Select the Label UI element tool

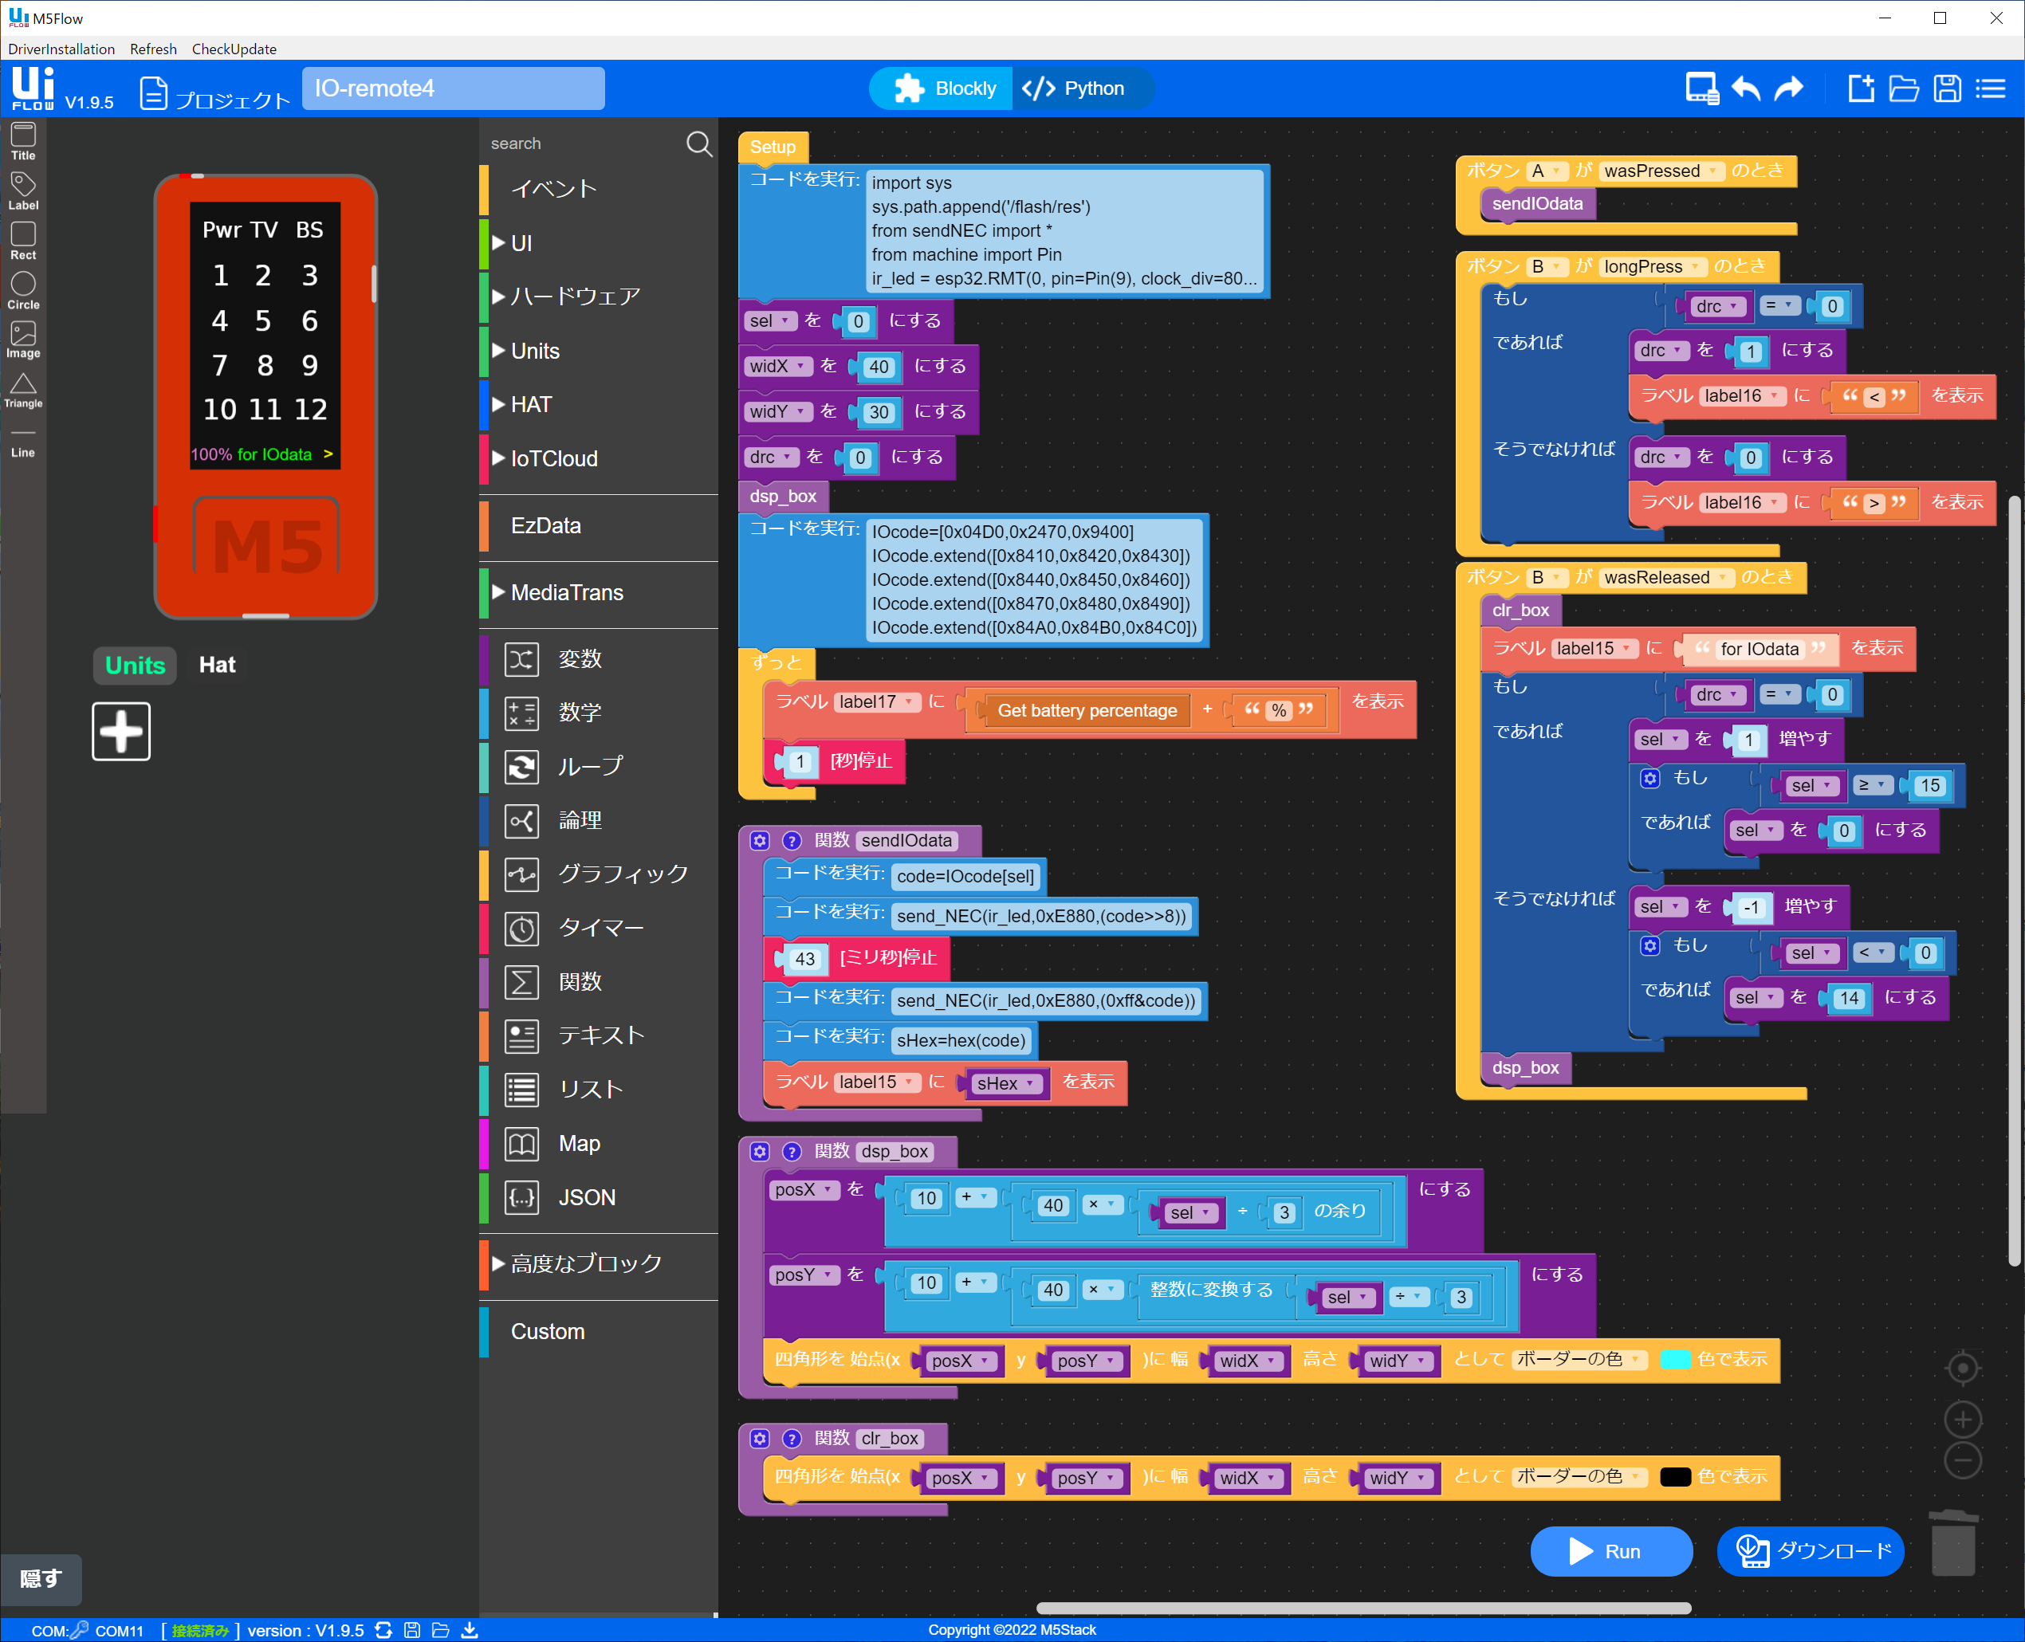coord(22,191)
